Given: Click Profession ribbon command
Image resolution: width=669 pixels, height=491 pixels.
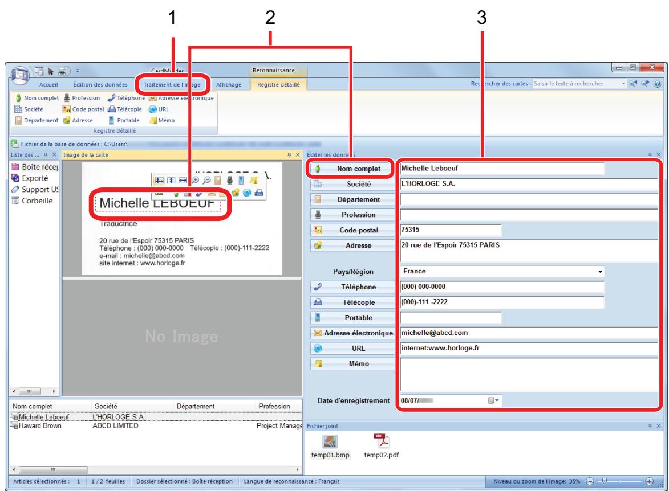Looking at the screenshot, I should point(82,98).
